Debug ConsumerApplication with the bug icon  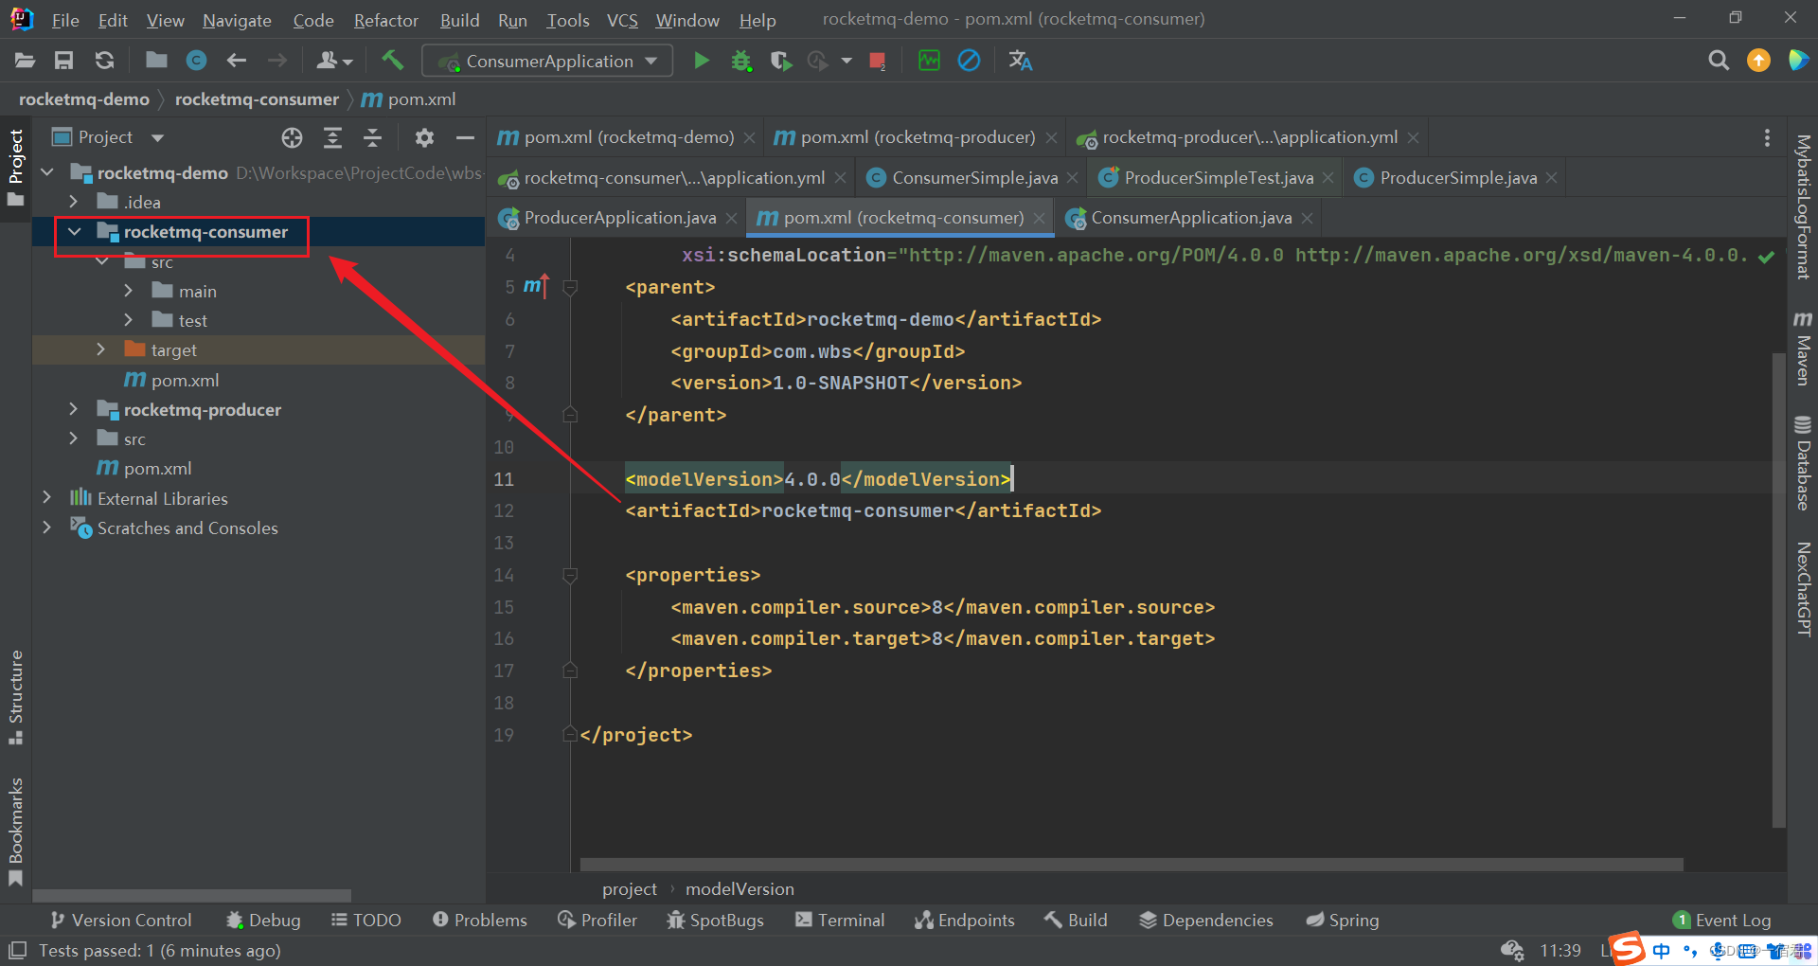(741, 61)
